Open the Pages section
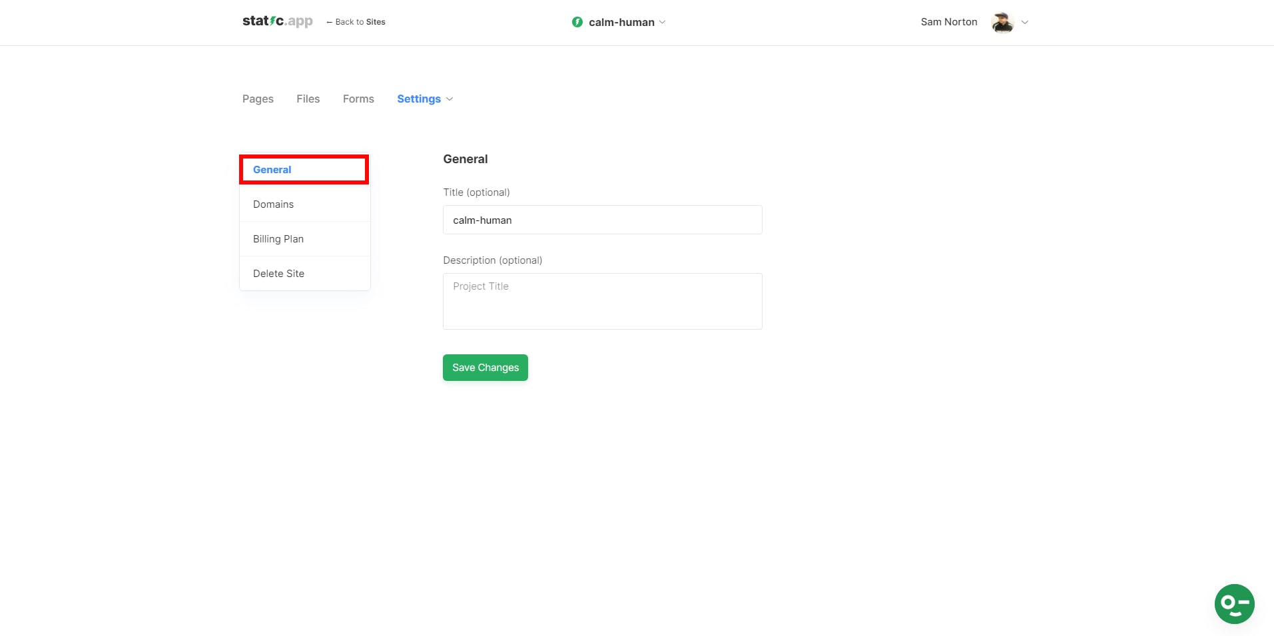1274x636 pixels. [x=257, y=99]
